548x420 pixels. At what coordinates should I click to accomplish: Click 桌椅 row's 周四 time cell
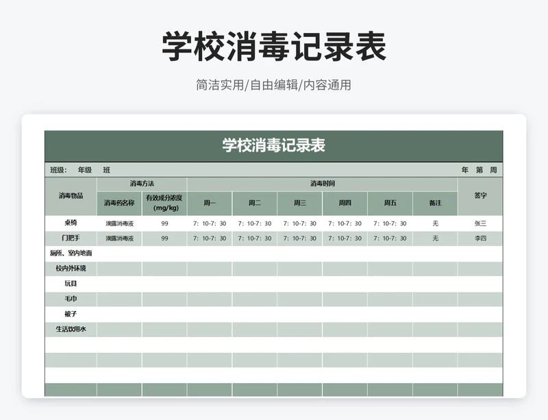pos(345,223)
